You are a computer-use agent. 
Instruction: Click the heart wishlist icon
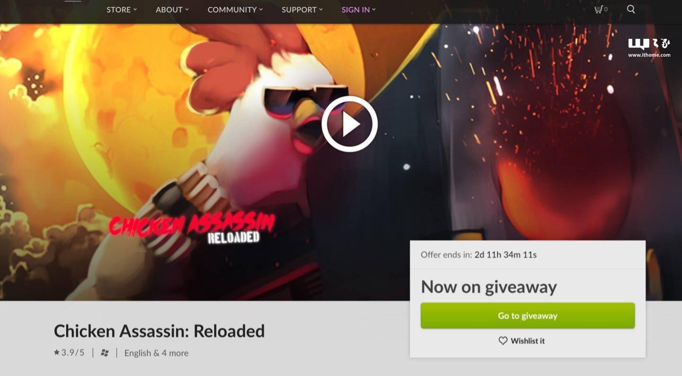[503, 340]
